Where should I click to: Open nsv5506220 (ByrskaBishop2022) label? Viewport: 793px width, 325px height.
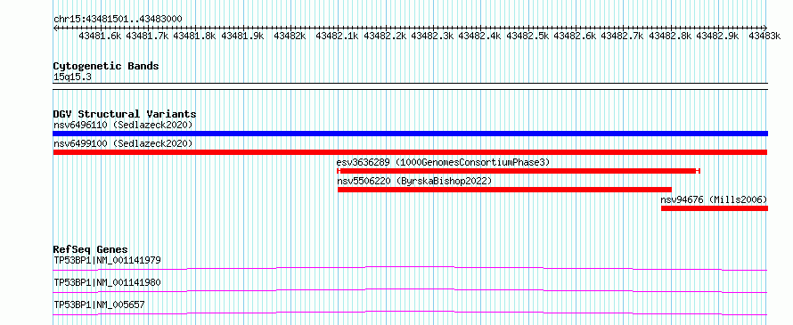pyautogui.click(x=414, y=181)
